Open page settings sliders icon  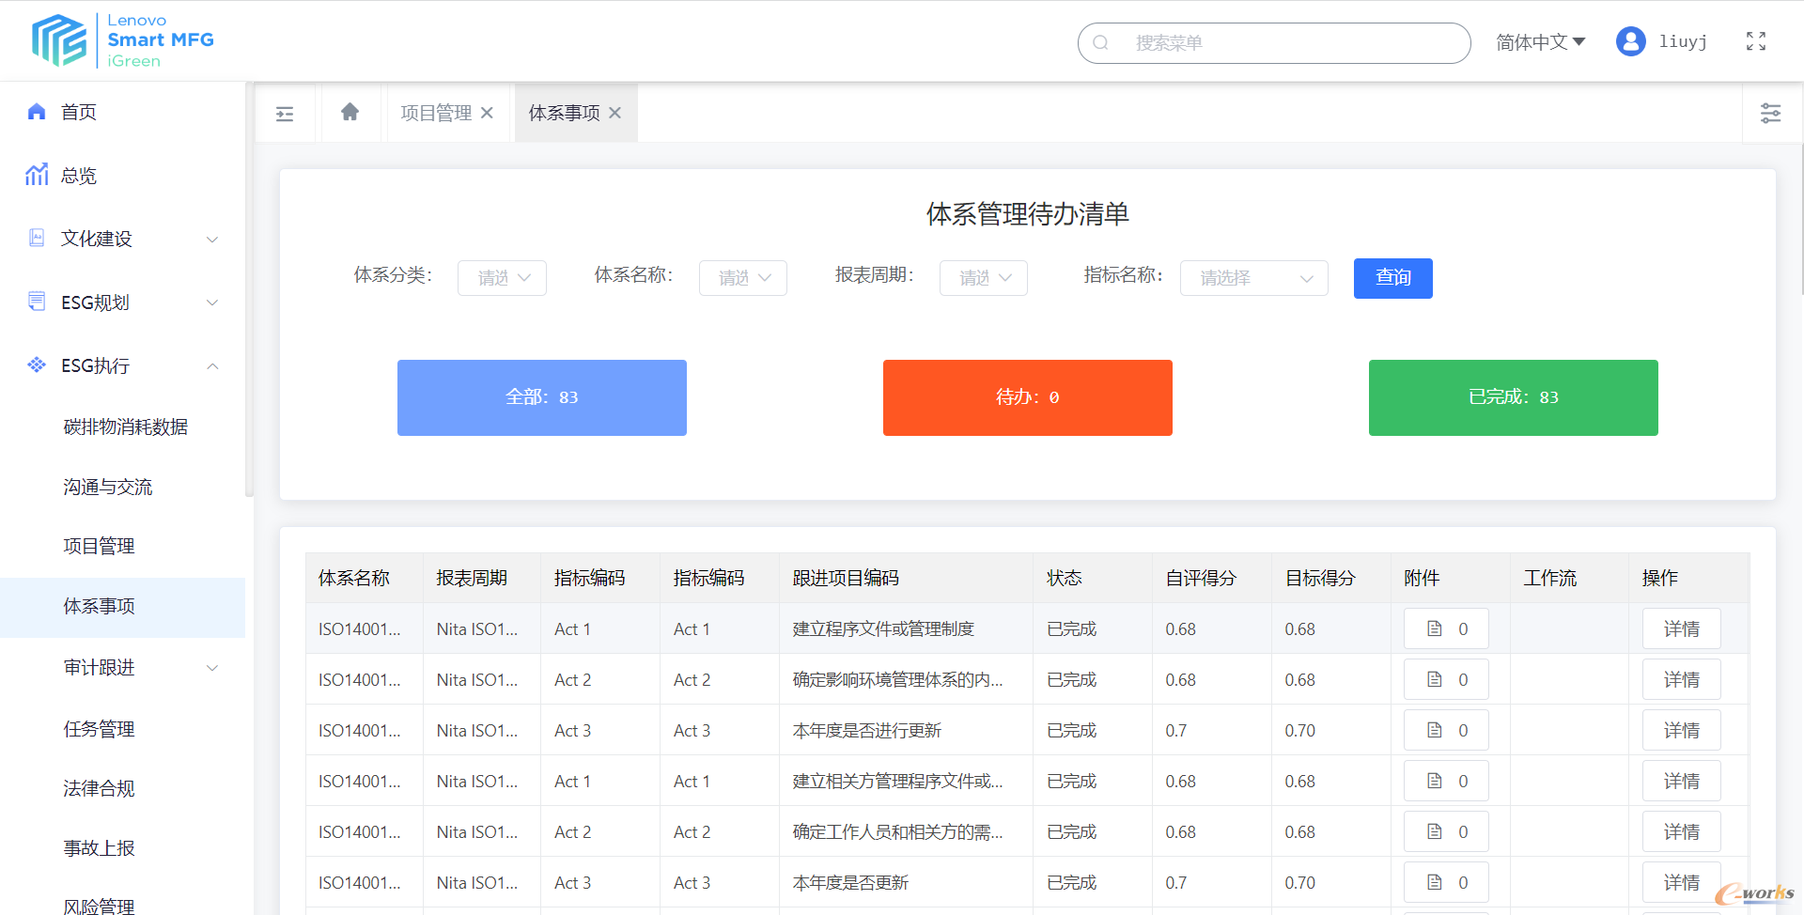pos(1771,113)
